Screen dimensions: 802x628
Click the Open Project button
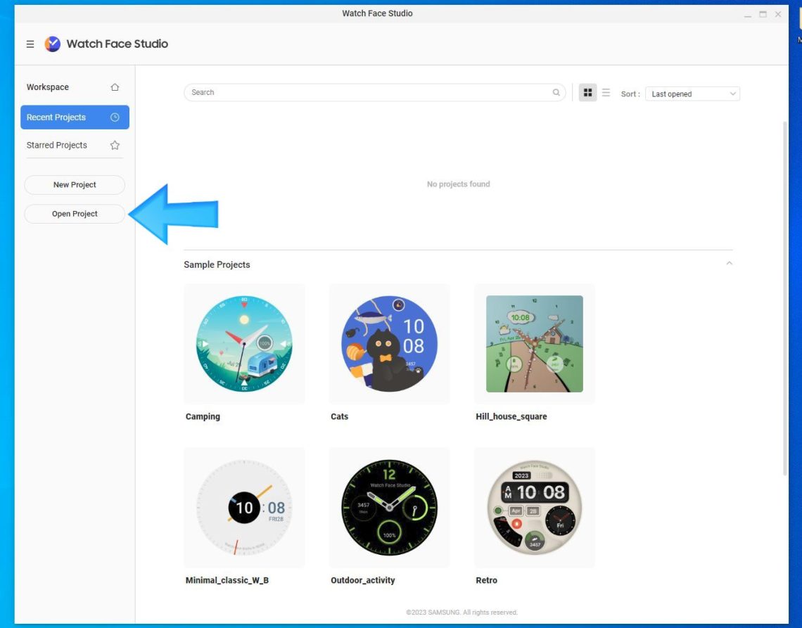coord(75,214)
